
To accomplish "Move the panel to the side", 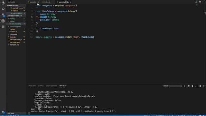I will (200, 86).
